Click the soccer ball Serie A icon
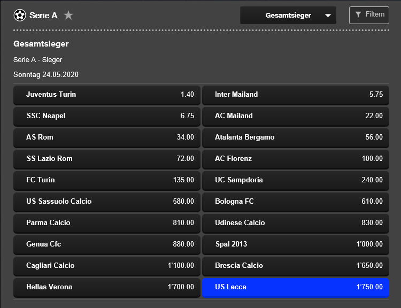The width and height of the screenshot is (401, 308). click(x=20, y=15)
